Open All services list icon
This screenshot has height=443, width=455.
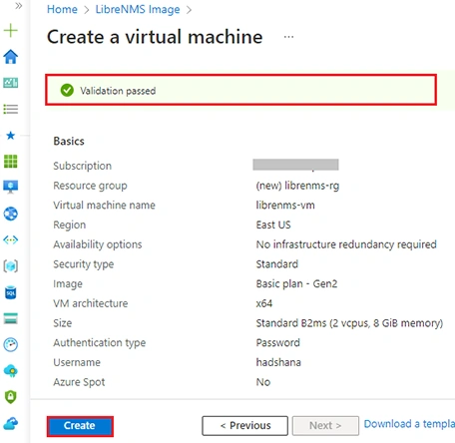coord(11,109)
